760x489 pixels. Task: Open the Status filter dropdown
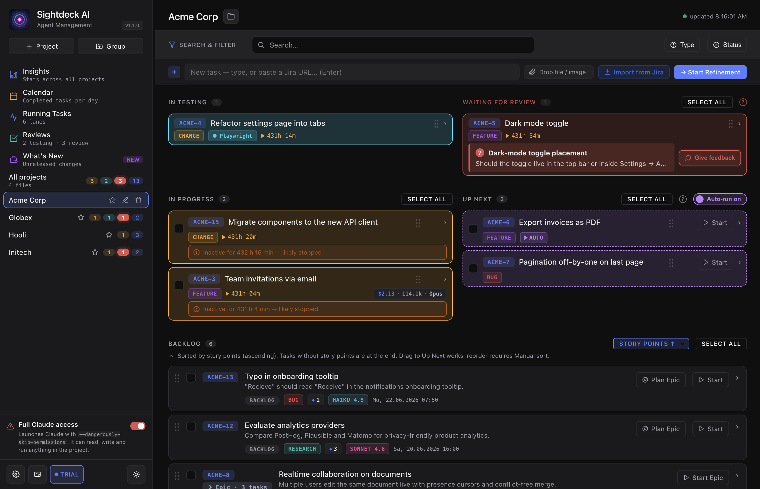tap(727, 45)
